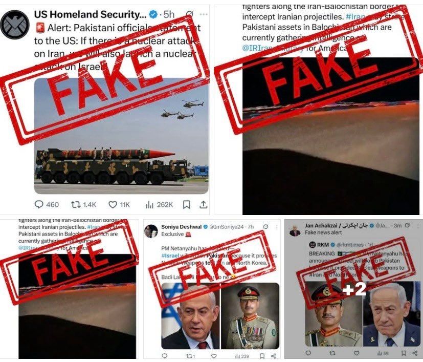Open the #Israel hashtag in Soniya's post
This screenshot has height=362, width=423.
pyautogui.click(x=170, y=255)
